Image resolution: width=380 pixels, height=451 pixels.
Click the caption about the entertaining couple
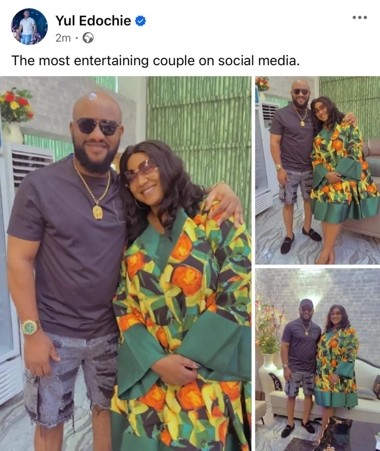[155, 61]
